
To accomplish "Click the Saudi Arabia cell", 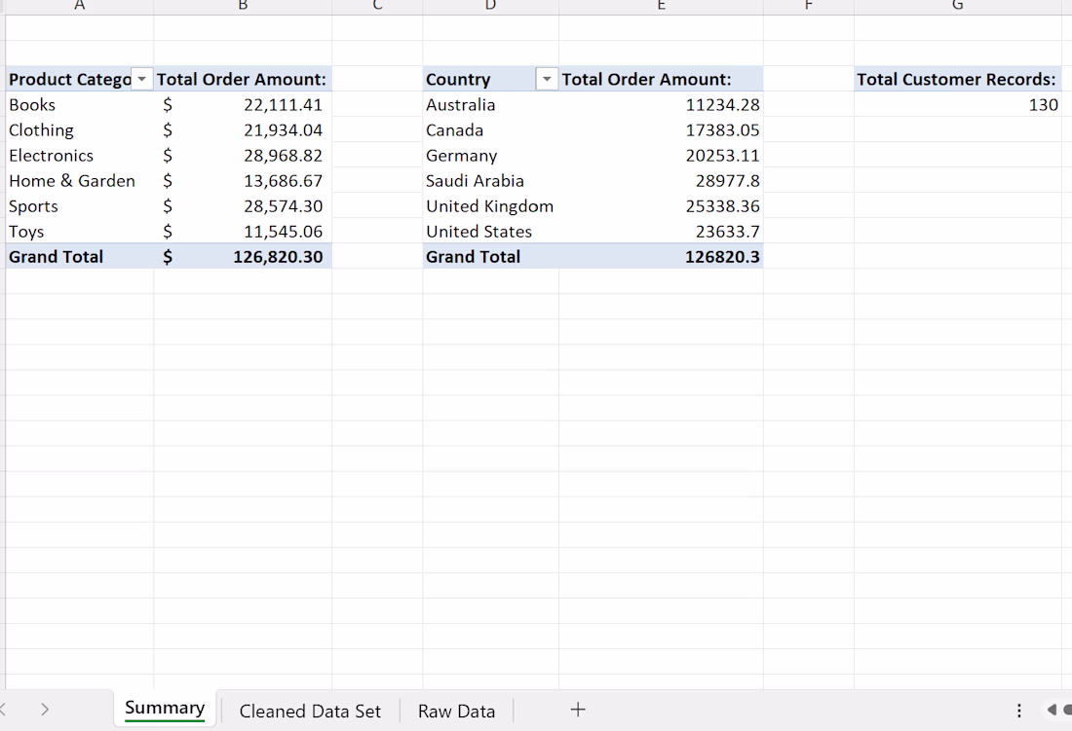I will pyautogui.click(x=490, y=180).
